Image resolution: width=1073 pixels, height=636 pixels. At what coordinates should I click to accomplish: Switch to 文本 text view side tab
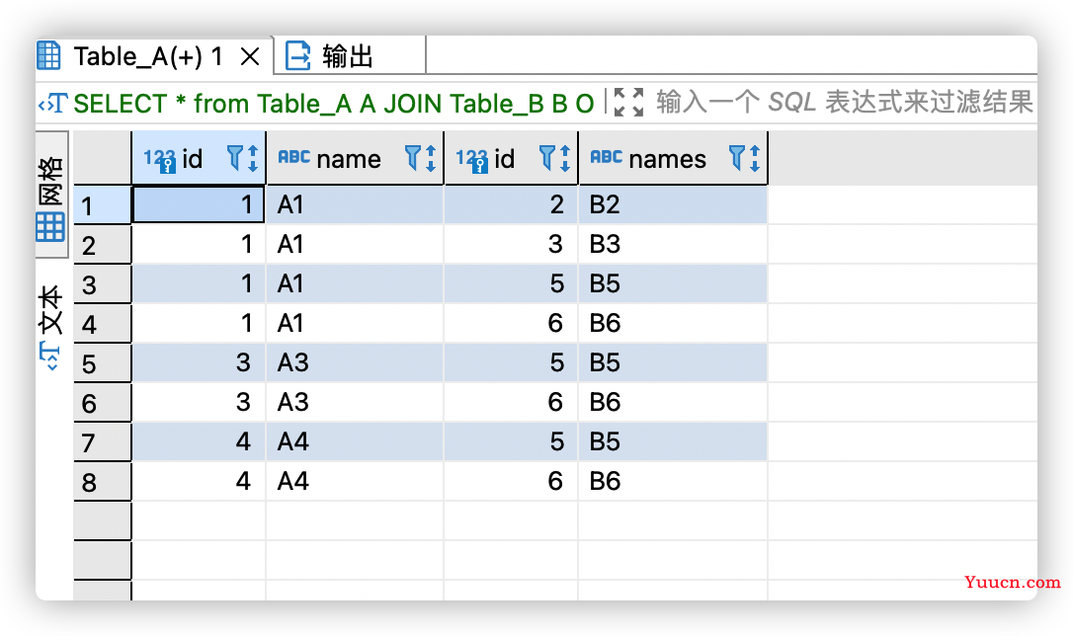(51, 327)
